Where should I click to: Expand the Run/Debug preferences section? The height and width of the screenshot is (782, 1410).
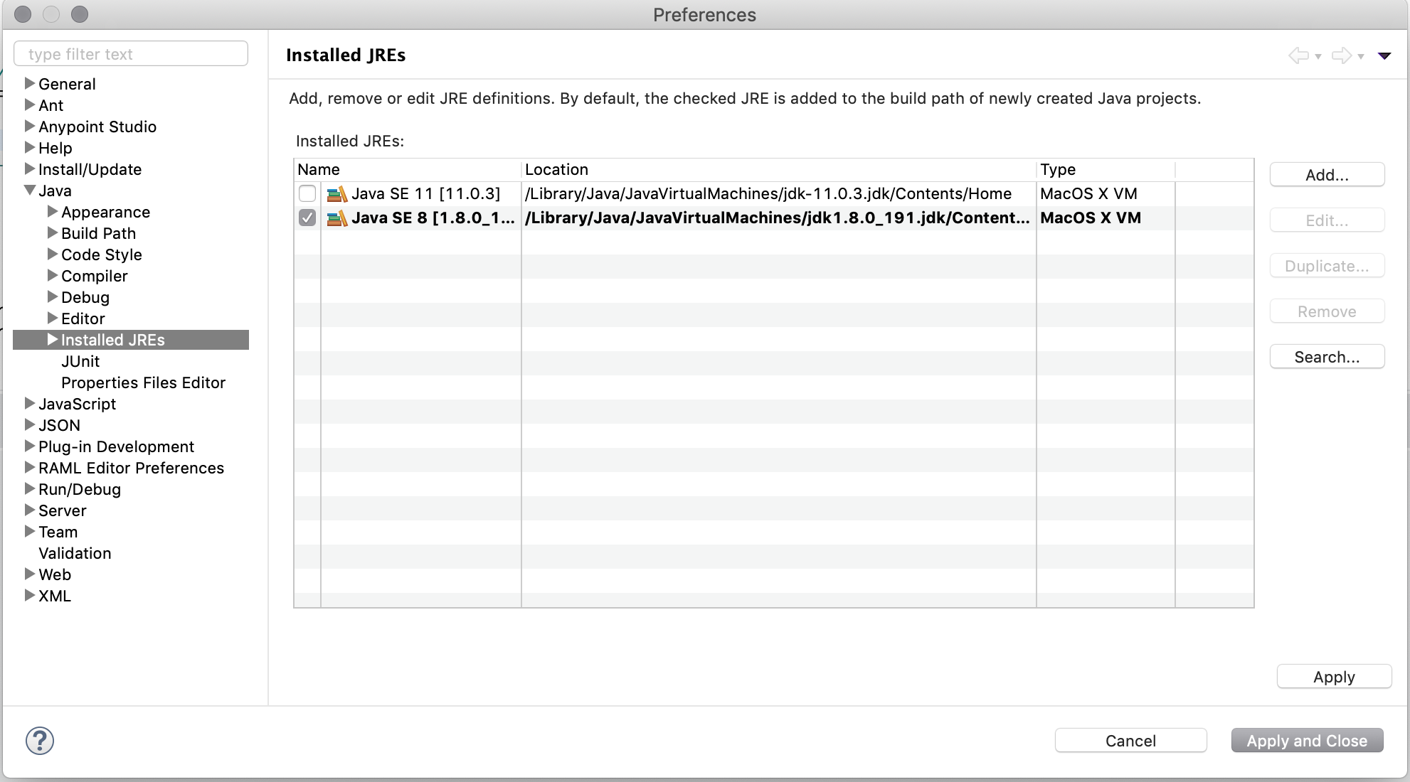(x=28, y=489)
